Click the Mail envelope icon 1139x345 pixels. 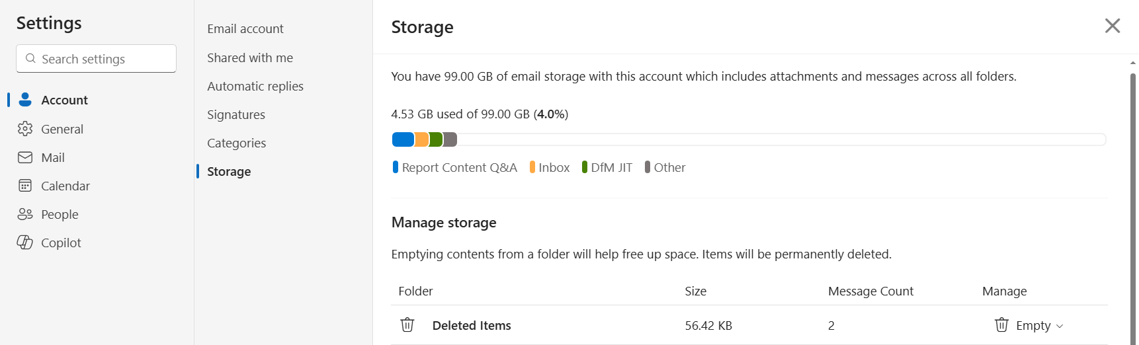[25, 157]
